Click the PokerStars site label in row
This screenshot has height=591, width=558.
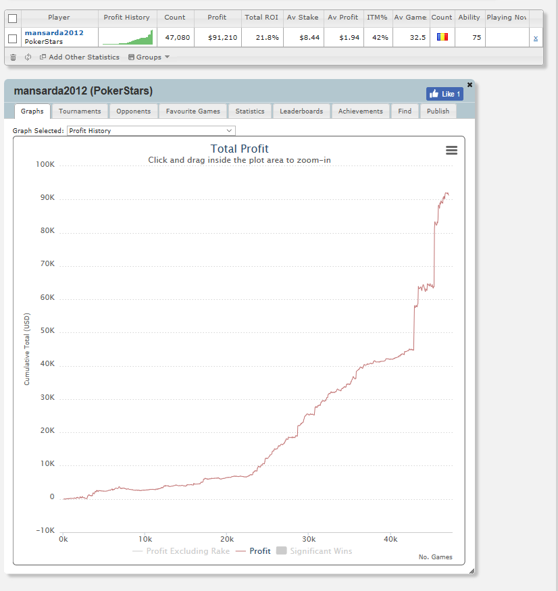click(x=44, y=42)
